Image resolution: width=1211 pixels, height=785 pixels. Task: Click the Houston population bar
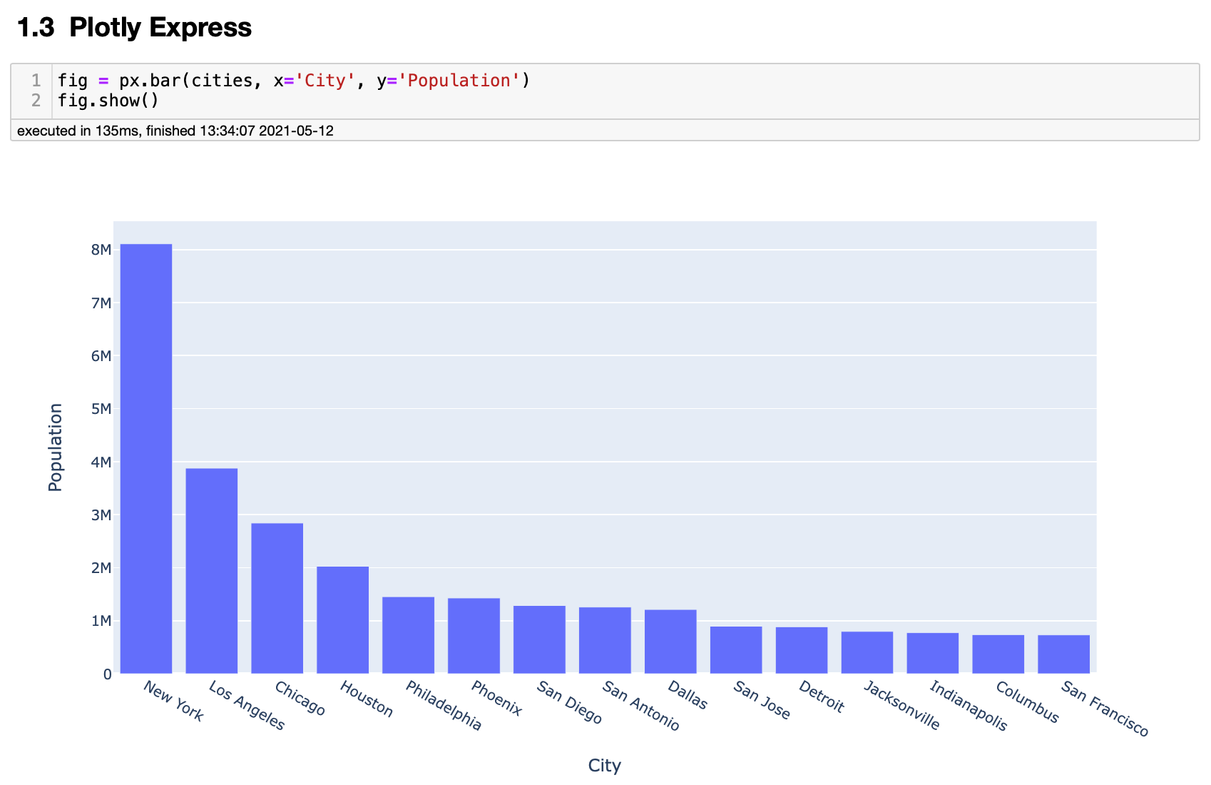click(343, 619)
